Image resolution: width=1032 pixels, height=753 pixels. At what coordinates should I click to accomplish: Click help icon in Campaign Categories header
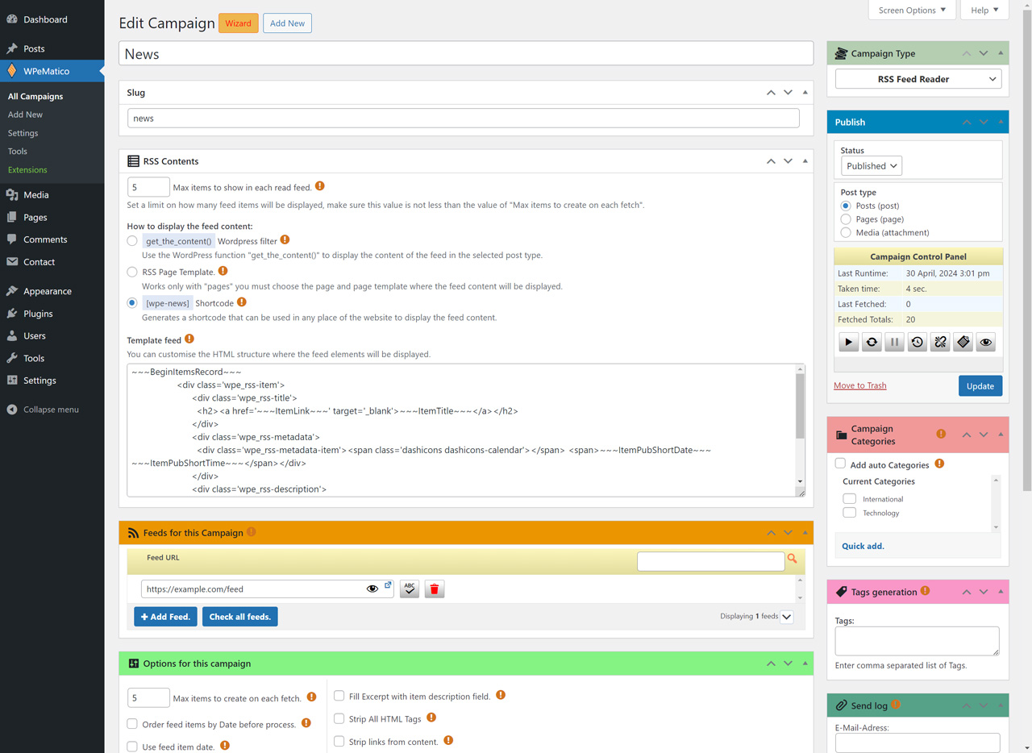click(941, 434)
